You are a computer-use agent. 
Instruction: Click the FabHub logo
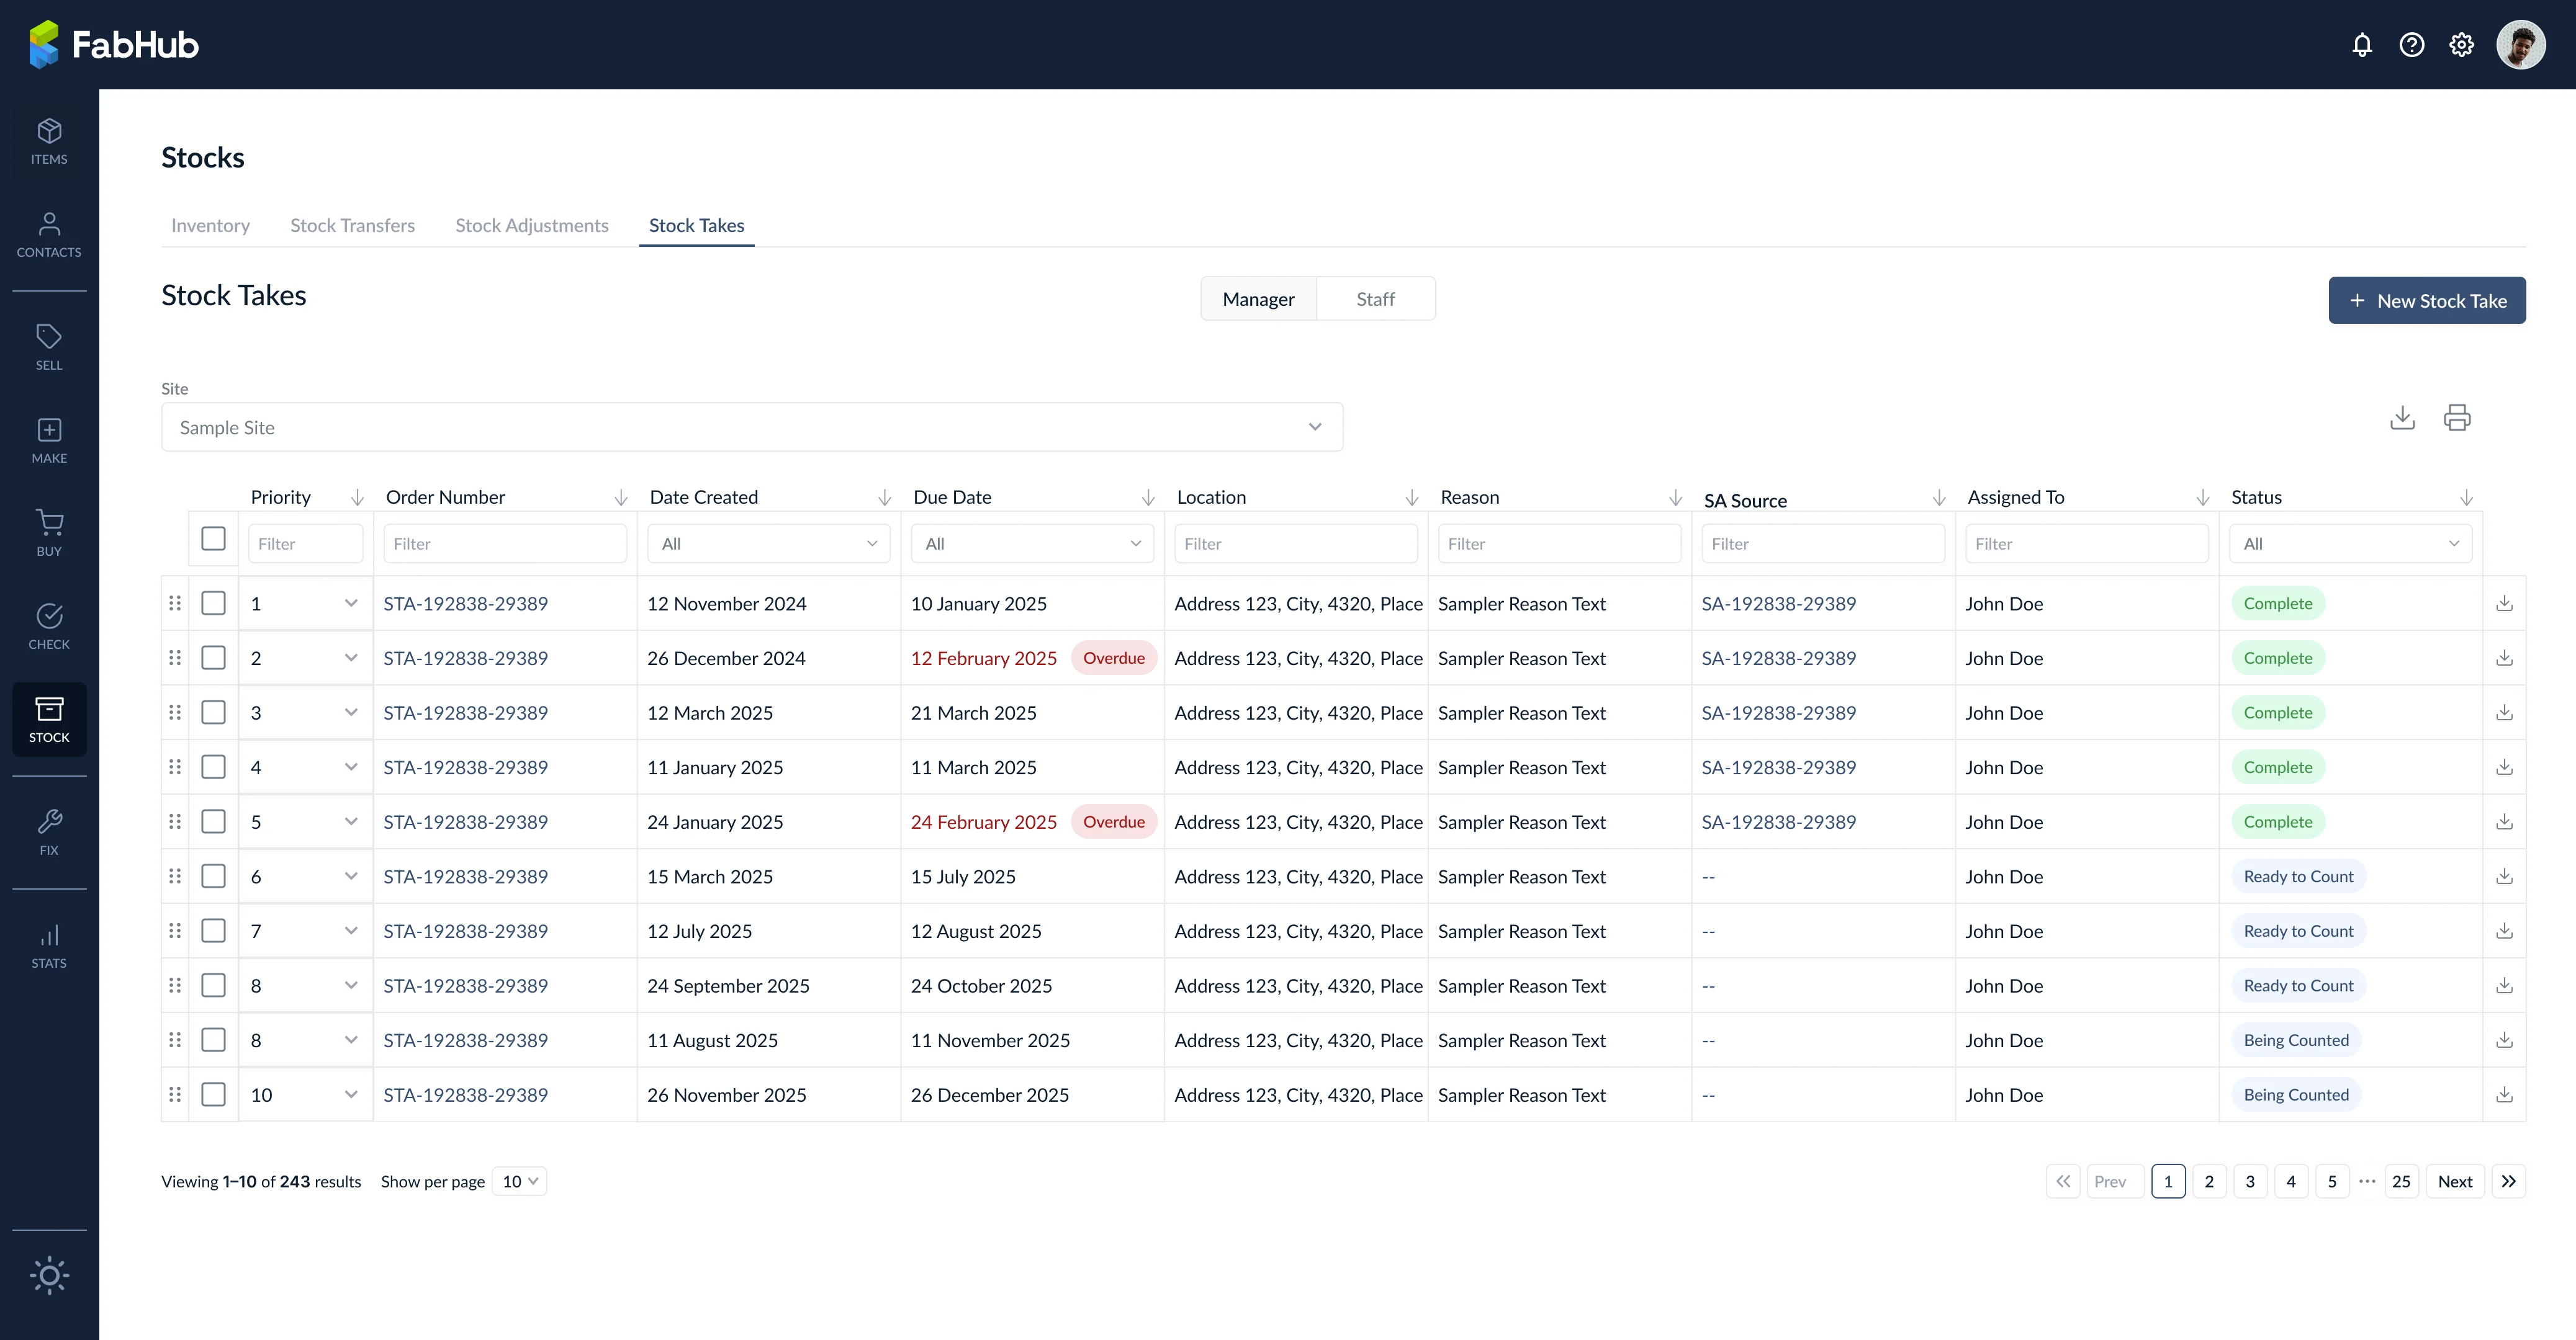tap(114, 45)
